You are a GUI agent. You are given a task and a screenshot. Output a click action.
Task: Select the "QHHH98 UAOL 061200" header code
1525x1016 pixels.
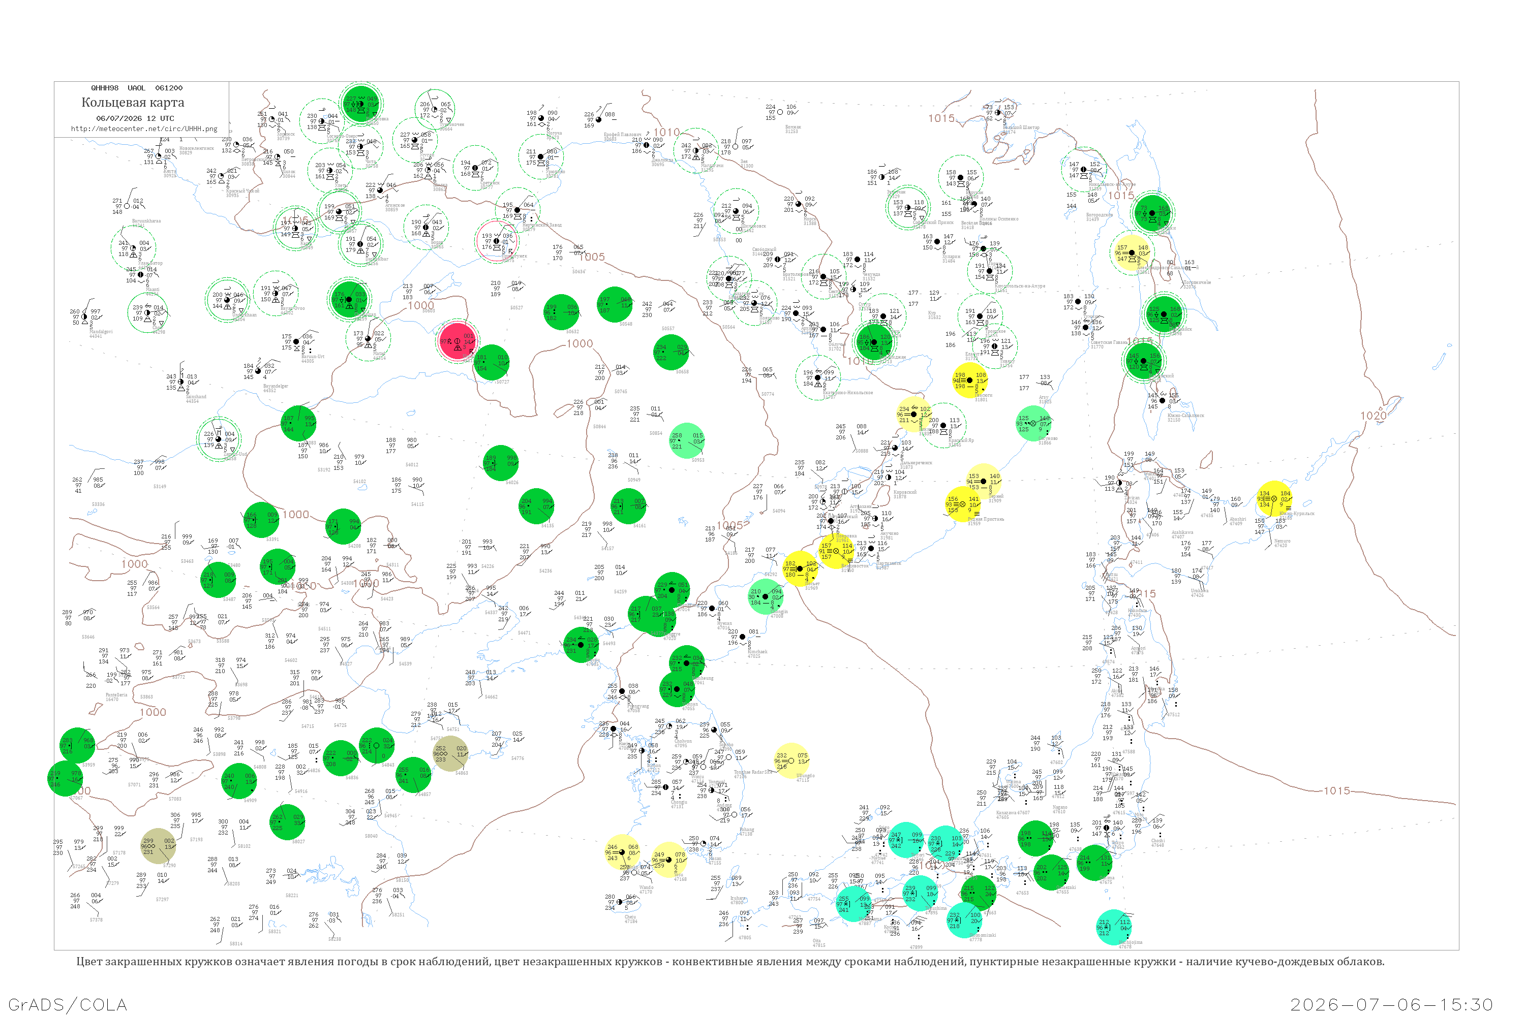[x=137, y=87]
